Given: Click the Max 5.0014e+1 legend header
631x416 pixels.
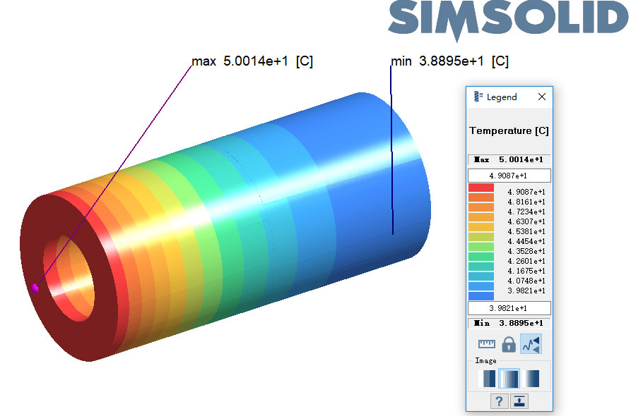Looking at the screenshot, I should (509, 159).
